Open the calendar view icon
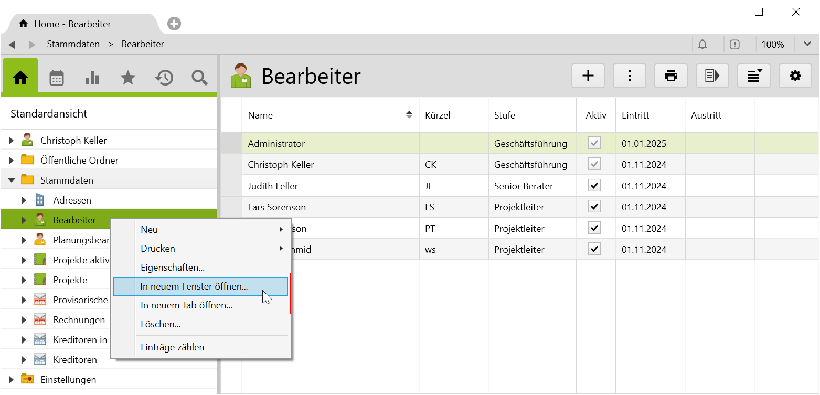Image resolution: width=820 pixels, height=395 pixels. coord(57,78)
